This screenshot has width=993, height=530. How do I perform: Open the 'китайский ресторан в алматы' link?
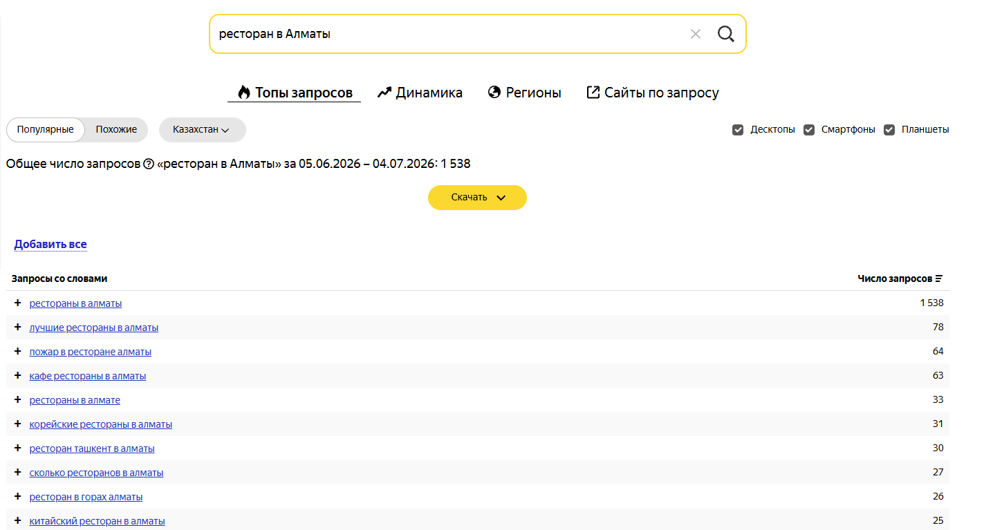point(97,521)
